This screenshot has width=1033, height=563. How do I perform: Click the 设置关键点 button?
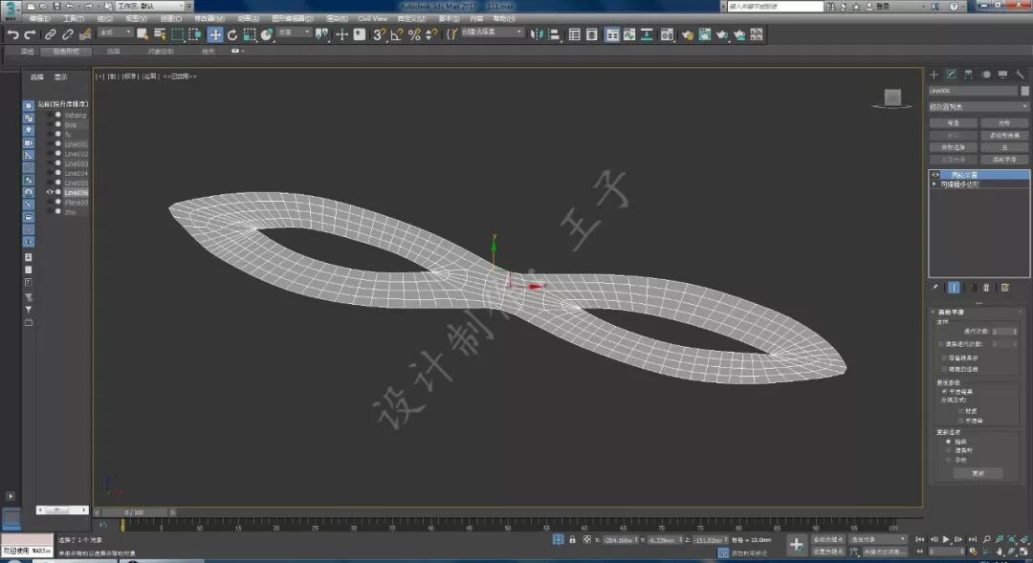[827, 552]
